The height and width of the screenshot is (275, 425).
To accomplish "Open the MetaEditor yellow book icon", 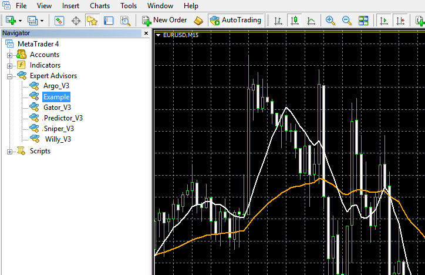I will tap(198, 21).
